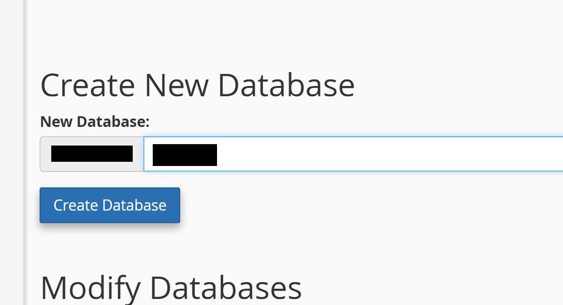Screen dimensions: 563x305
Task: Click the word "New" in the Create heading
Action: (x=176, y=85)
